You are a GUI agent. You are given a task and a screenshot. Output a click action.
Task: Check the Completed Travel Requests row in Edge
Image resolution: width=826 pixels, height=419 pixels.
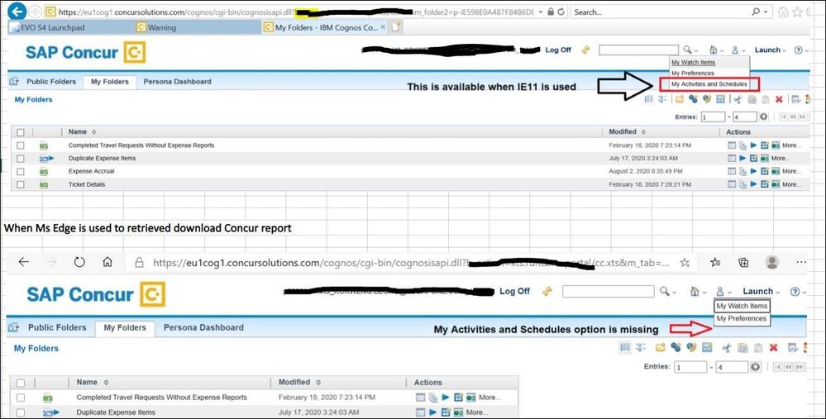[x=21, y=398]
